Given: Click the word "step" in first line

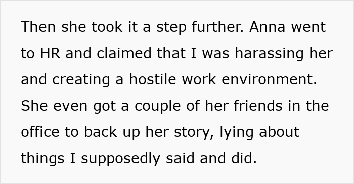Looking at the screenshot, I should click(171, 28).
